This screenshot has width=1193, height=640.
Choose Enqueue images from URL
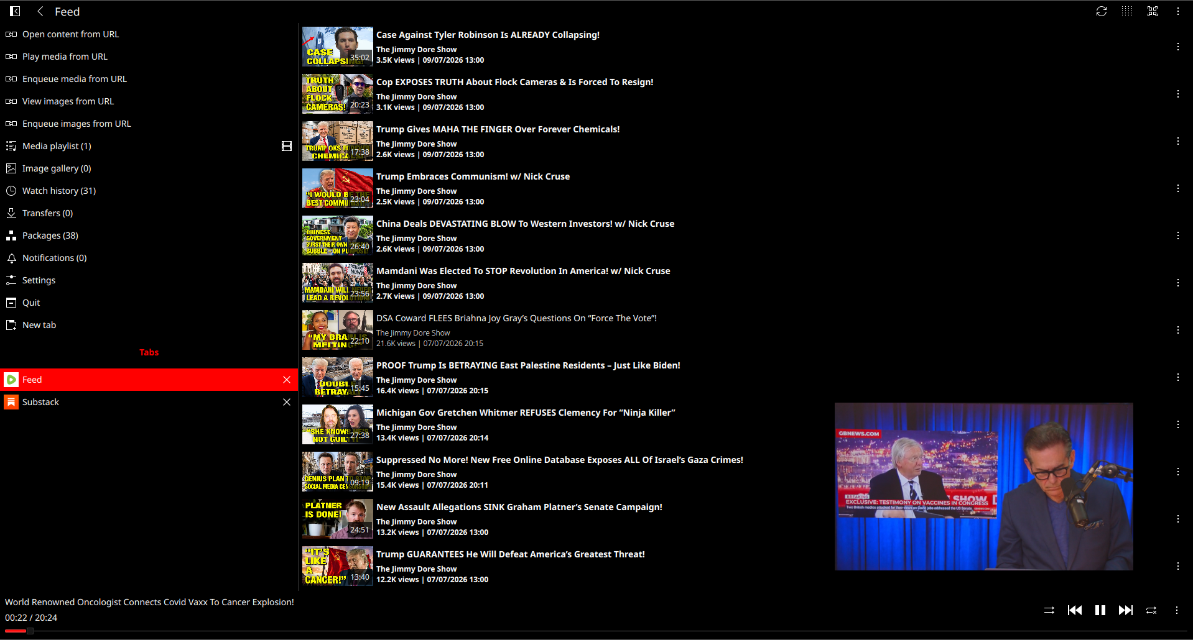tap(149, 124)
